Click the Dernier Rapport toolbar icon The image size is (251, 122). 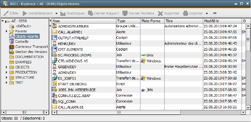90,13
